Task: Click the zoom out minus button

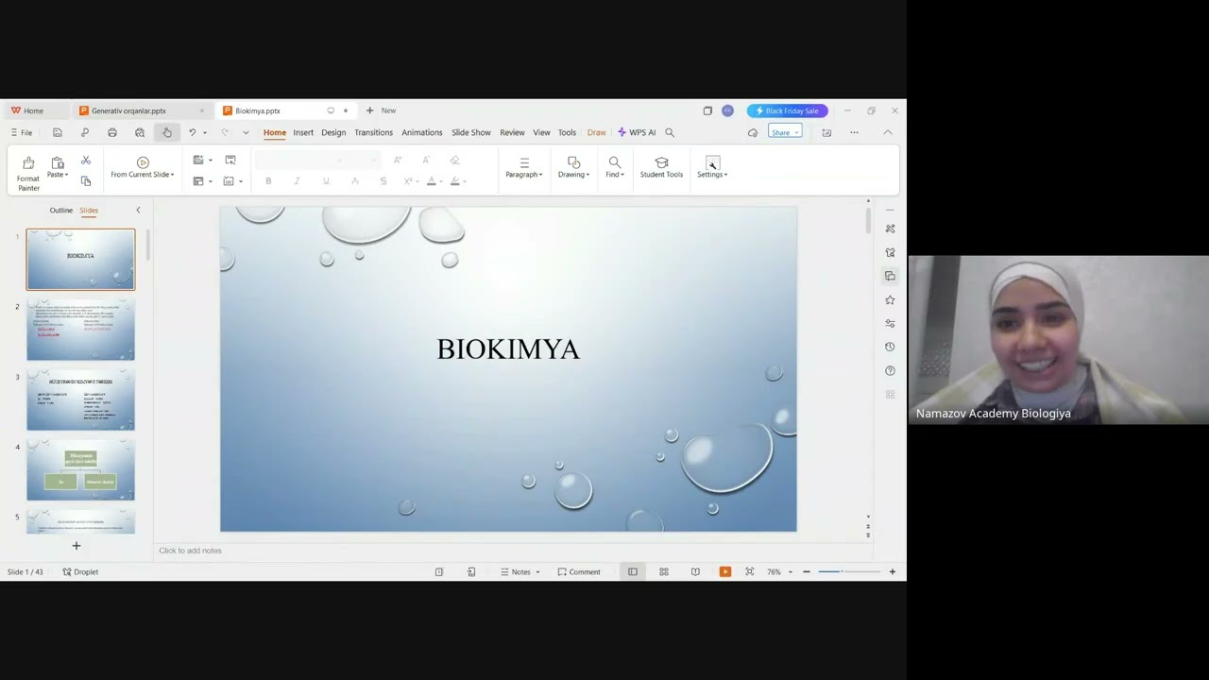Action: pos(806,571)
